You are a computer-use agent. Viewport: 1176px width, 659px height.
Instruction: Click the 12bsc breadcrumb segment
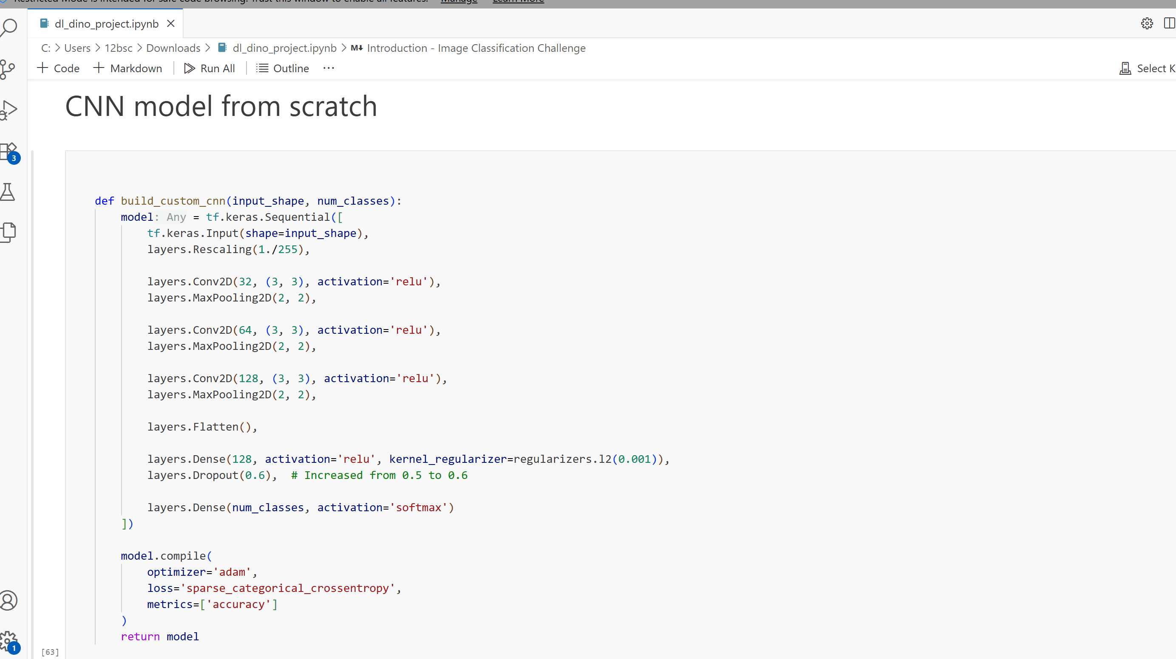(x=118, y=48)
